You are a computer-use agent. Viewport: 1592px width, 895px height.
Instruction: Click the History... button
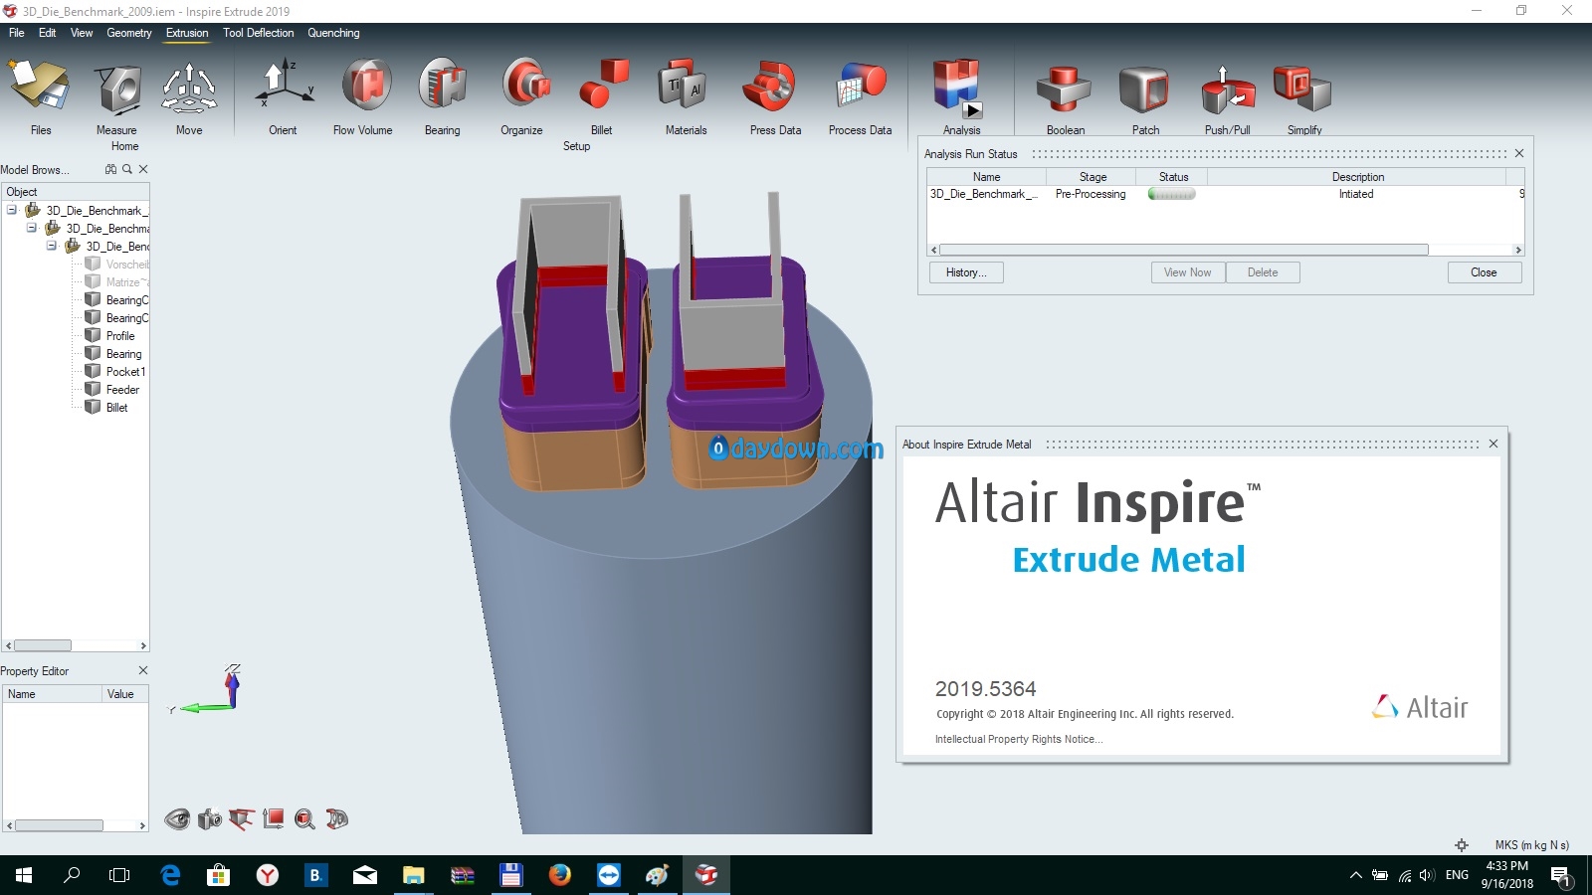[x=966, y=272]
